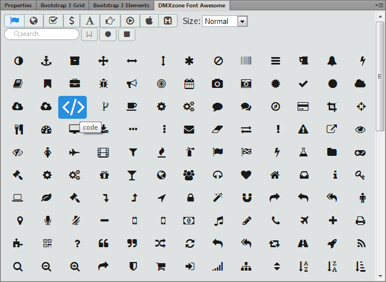
Task: Choose the open eye icon
Action: [360, 130]
